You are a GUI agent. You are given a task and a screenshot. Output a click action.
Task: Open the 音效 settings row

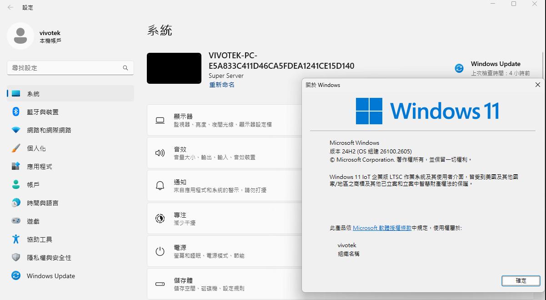(225, 153)
